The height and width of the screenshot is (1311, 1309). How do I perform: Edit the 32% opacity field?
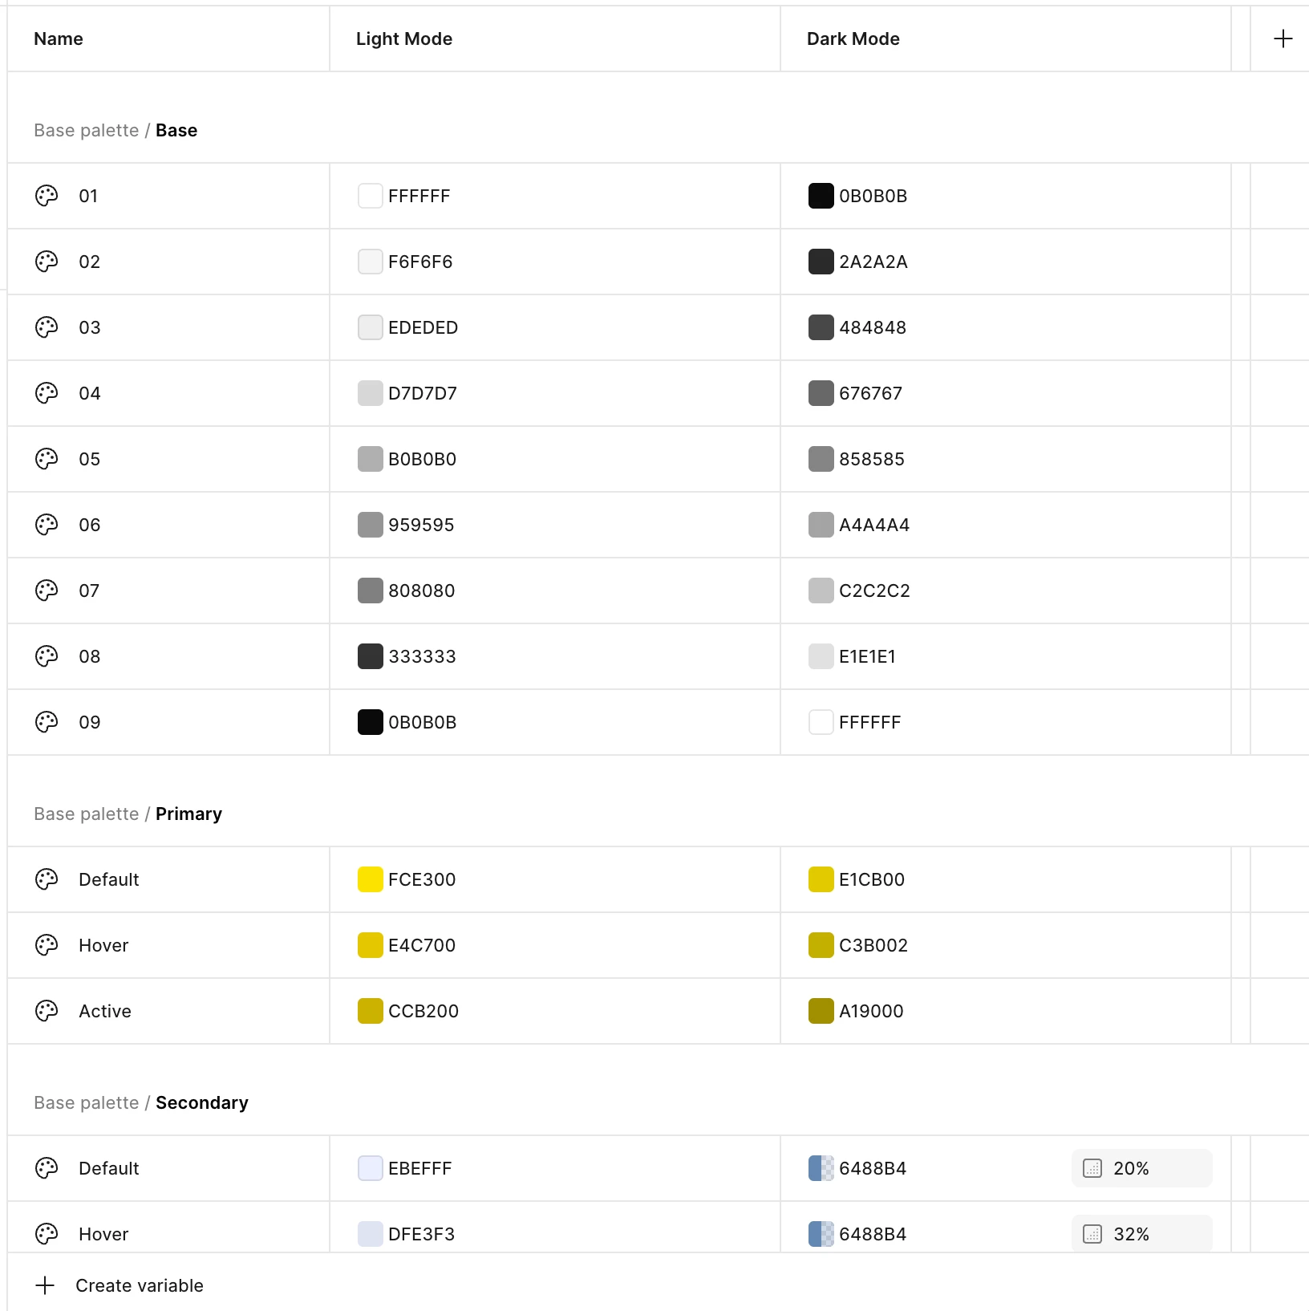[x=1141, y=1234]
